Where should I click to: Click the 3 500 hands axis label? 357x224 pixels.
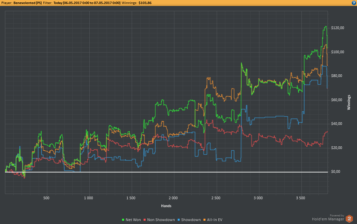[300, 198]
